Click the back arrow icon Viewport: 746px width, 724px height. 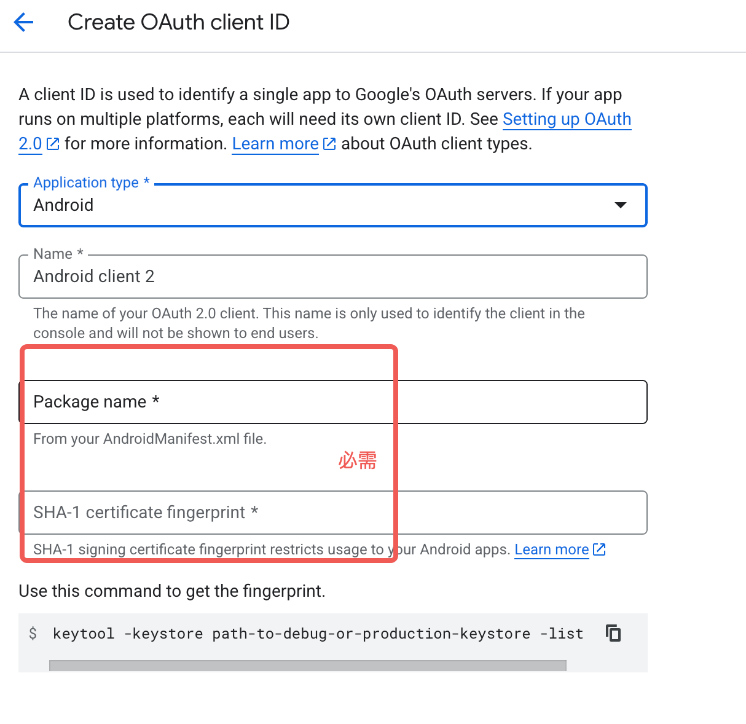(23, 23)
